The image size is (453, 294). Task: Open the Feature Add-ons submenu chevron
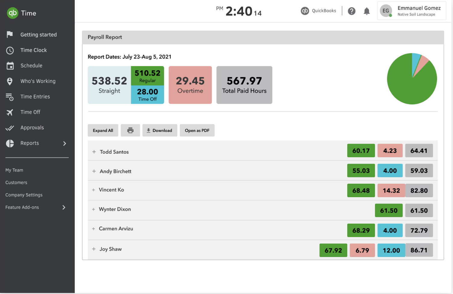point(64,207)
